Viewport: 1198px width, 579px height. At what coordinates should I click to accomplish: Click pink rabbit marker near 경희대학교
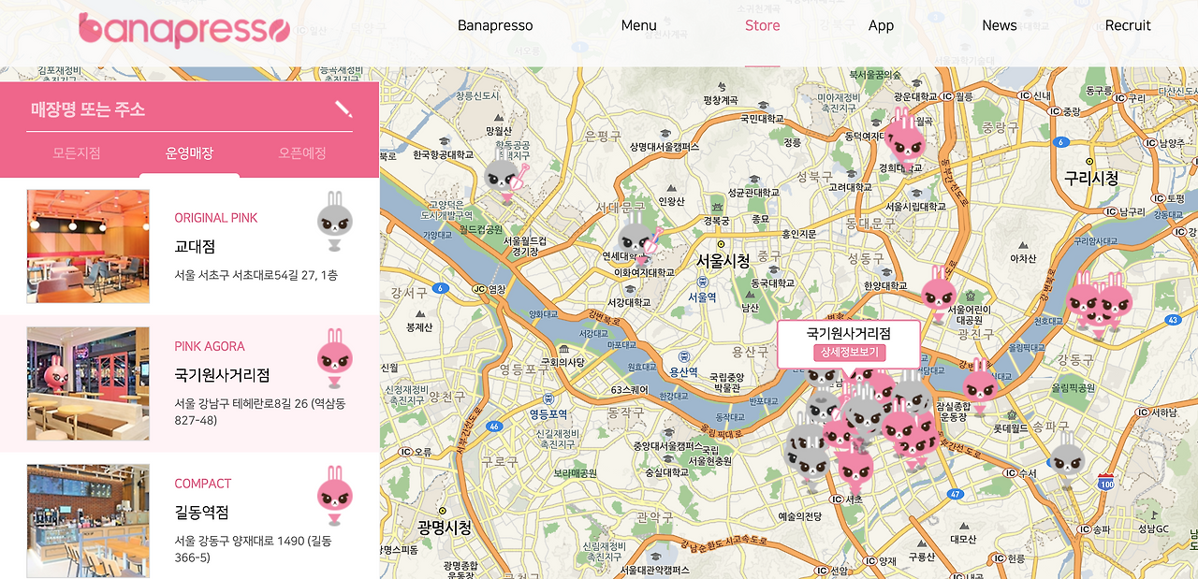[905, 140]
